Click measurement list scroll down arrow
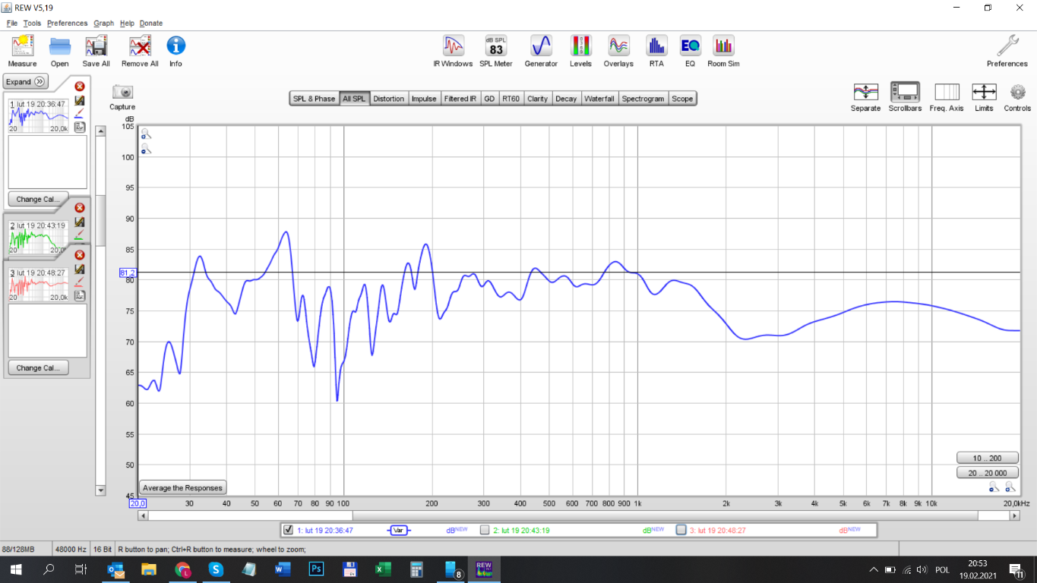 100,490
